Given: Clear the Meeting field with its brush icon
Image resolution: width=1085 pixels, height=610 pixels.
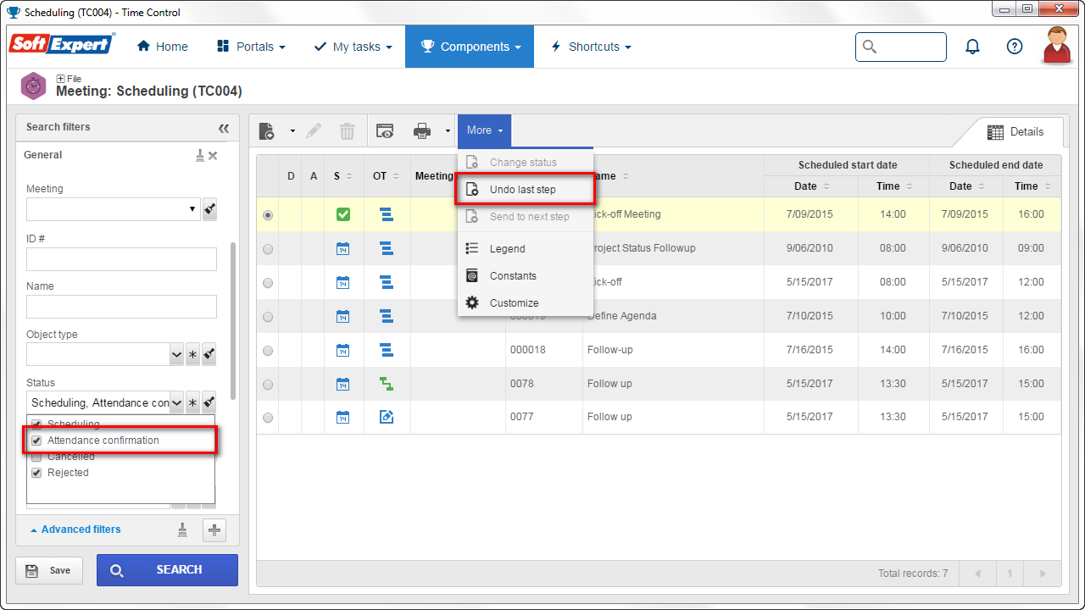Looking at the screenshot, I should coord(209,208).
